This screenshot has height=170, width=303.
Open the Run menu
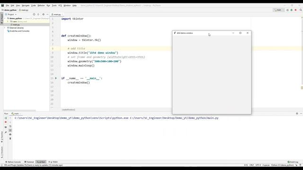[48, 6]
